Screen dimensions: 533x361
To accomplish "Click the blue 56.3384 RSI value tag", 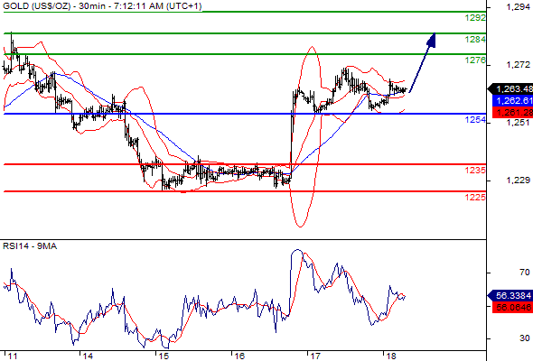I will coord(510,295).
